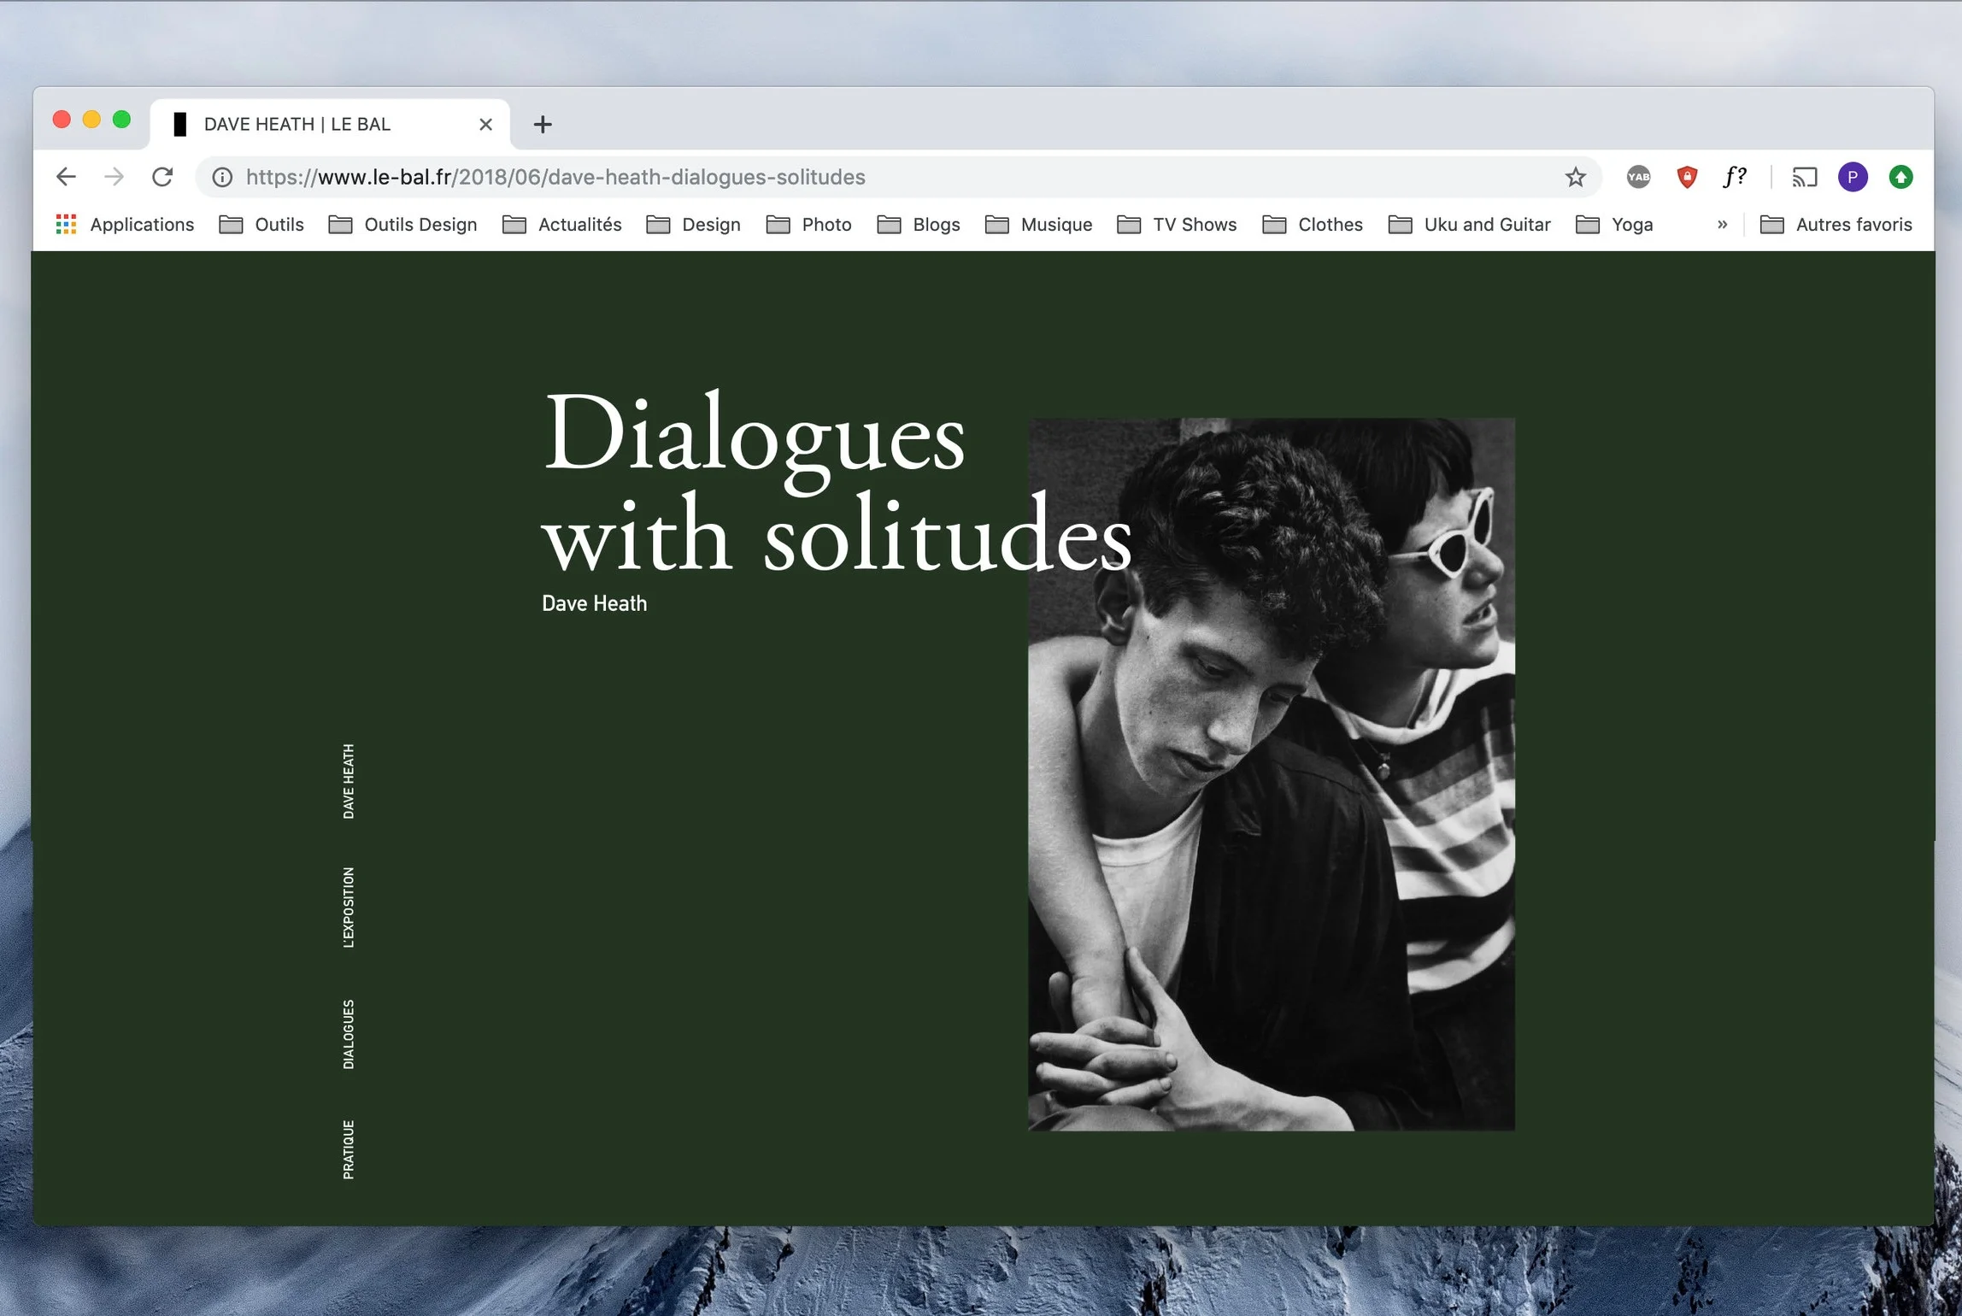Viewport: 1962px width, 1316px height.
Task: Open the YAB extension icon
Action: coord(1638,177)
